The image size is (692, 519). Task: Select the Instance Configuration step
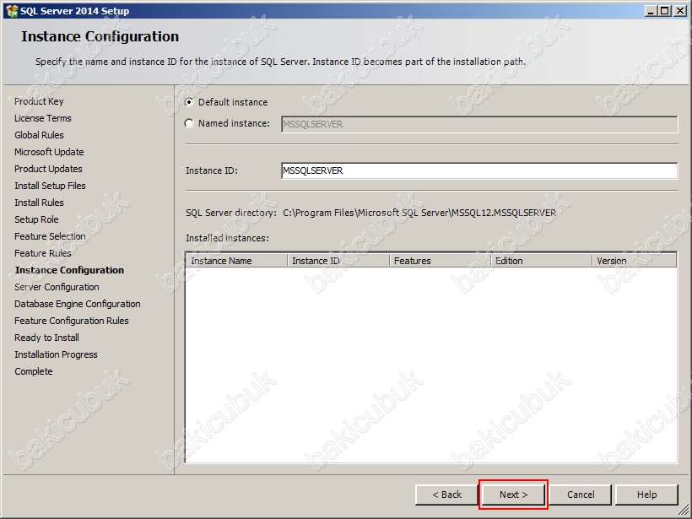tap(69, 270)
